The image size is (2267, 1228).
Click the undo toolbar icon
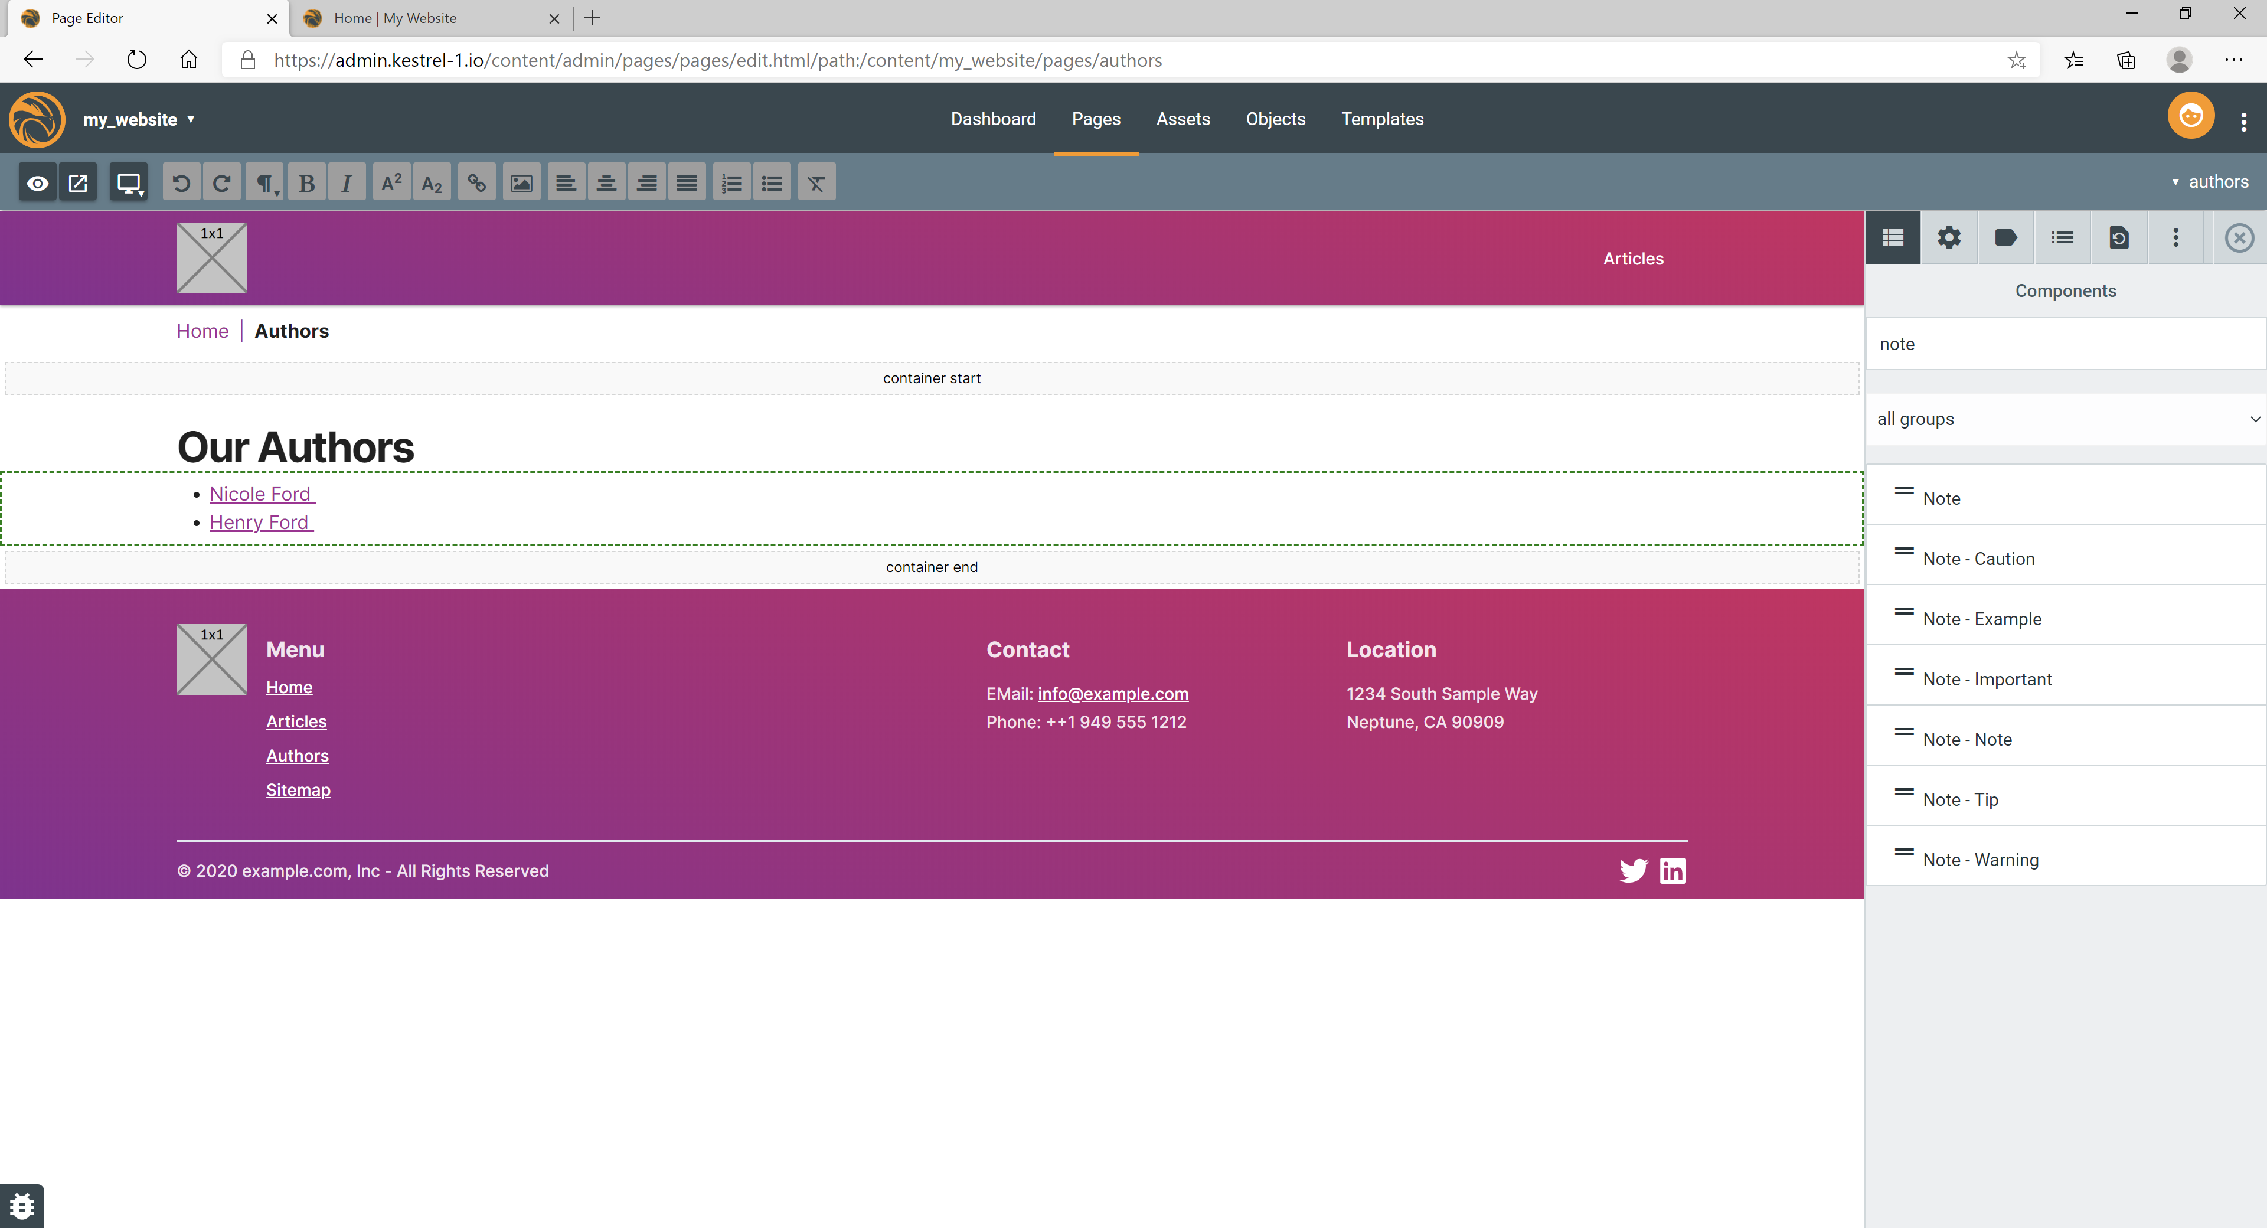pos(181,183)
